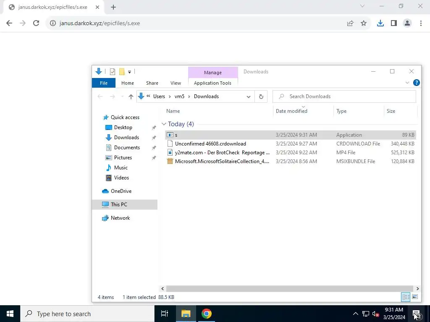Open Videos in navigation pane

coord(121,178)
